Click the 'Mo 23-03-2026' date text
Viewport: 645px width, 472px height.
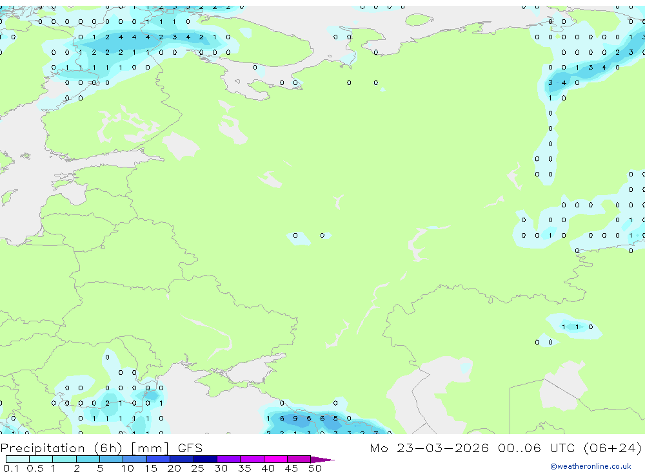[429, 448]
